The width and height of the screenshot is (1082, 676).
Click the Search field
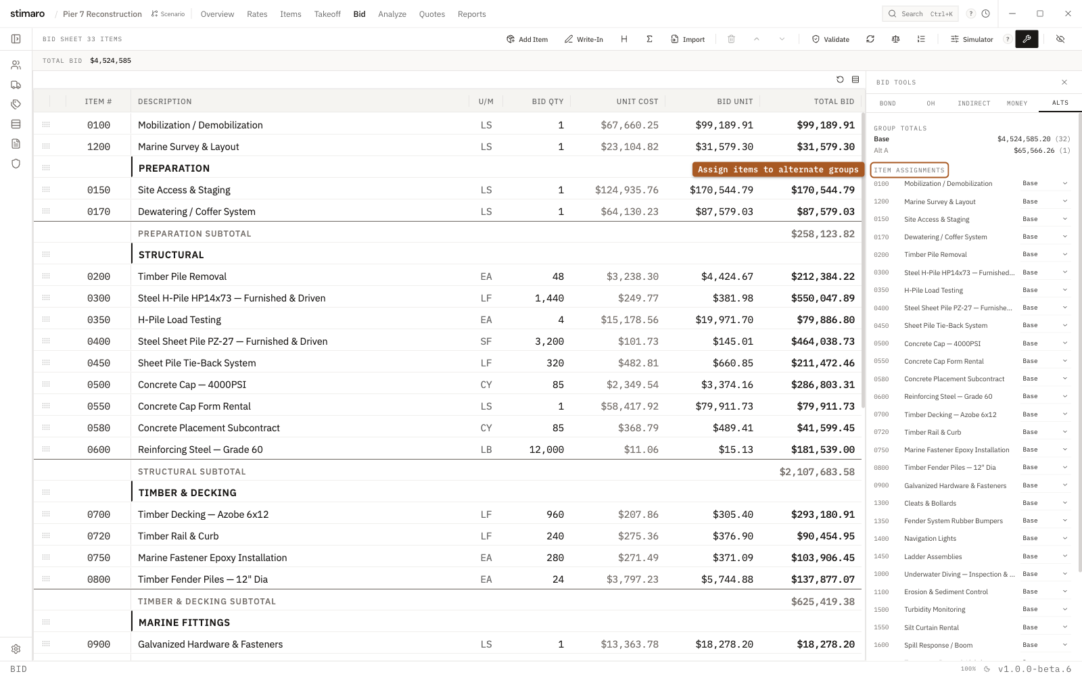(x=921, y=14)
